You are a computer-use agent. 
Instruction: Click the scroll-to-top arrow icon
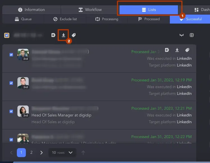point(83,153)
